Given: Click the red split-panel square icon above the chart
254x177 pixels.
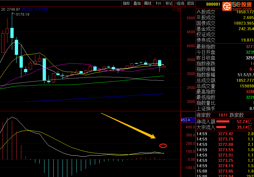Looking at the screenshot, I should tap(178, 10).
